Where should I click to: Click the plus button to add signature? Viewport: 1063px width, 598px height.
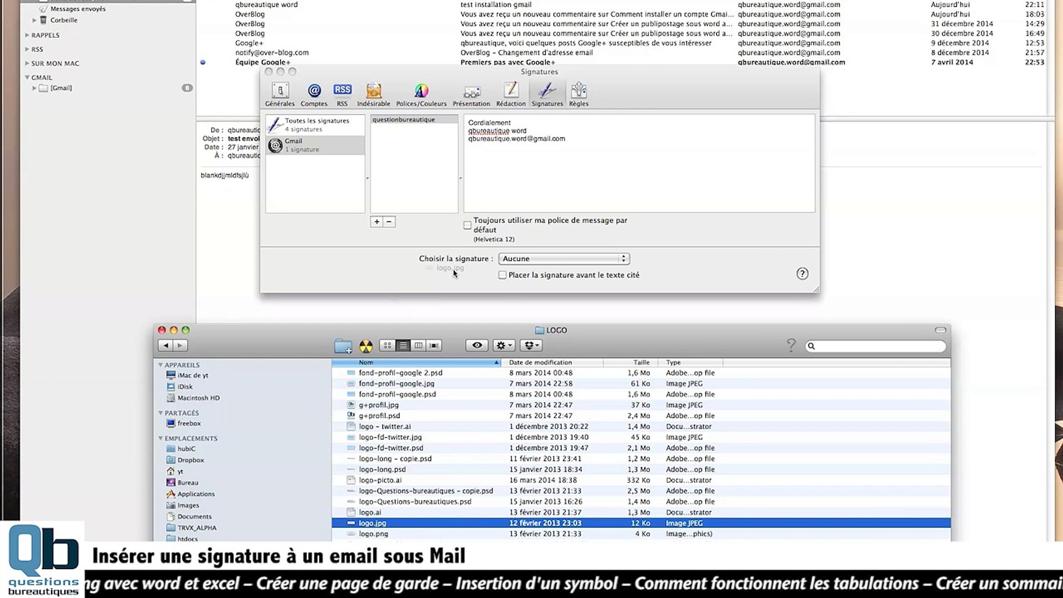[x=376, y=221]
